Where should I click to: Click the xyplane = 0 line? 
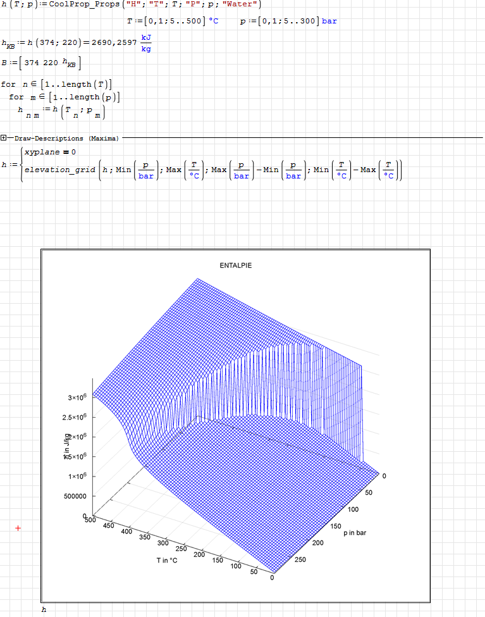[50, 152]
